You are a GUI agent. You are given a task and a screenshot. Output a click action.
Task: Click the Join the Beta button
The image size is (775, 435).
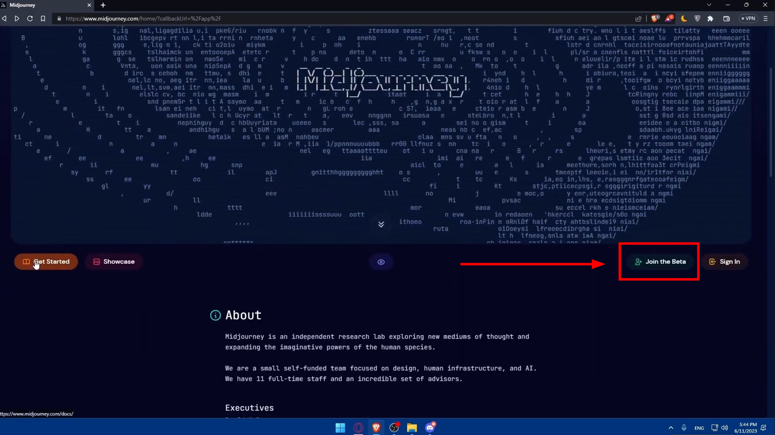pos(660,262)
